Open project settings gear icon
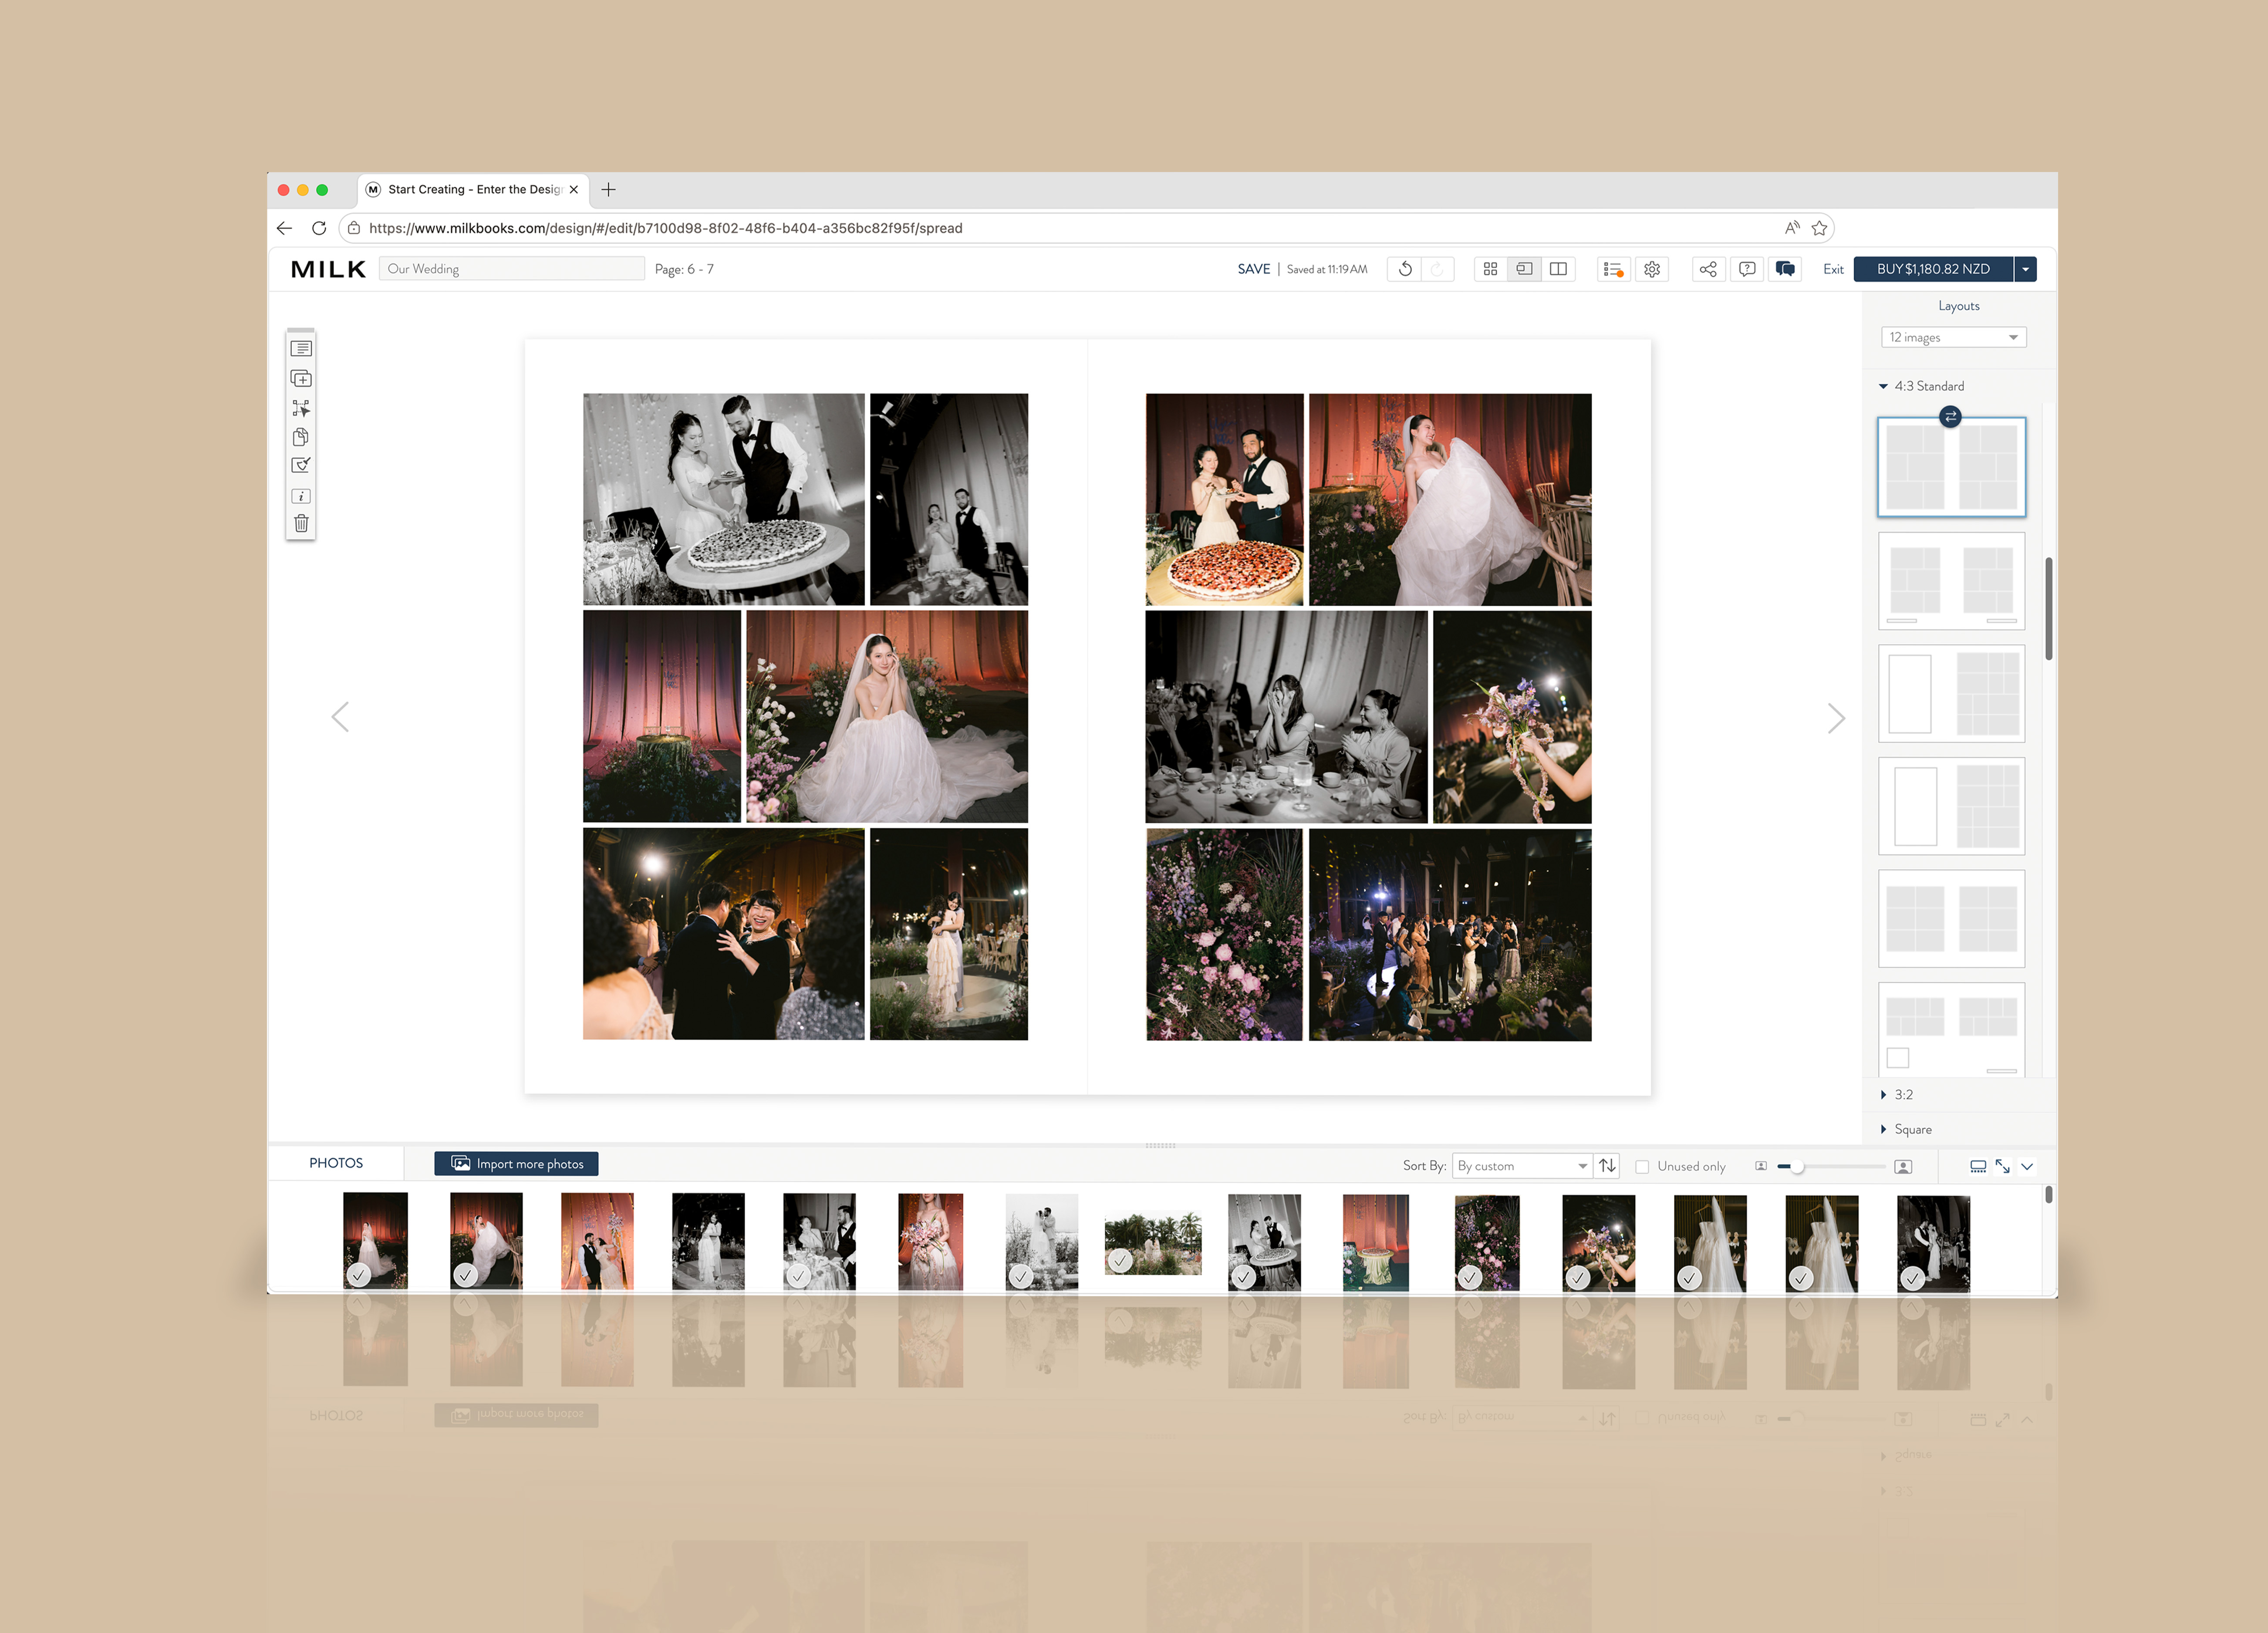2268x1633 pixels. coord(1652,269)
